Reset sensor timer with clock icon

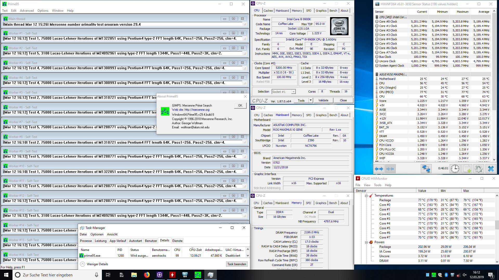point(455,169)
